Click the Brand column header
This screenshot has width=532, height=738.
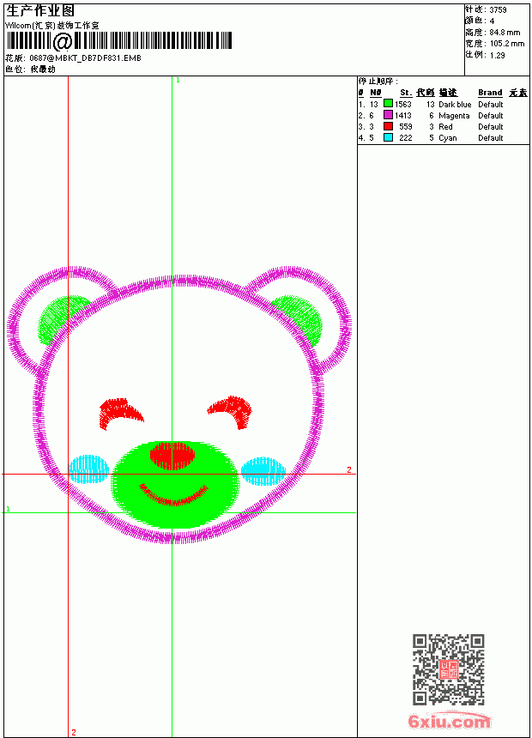[x=490, y=93]
